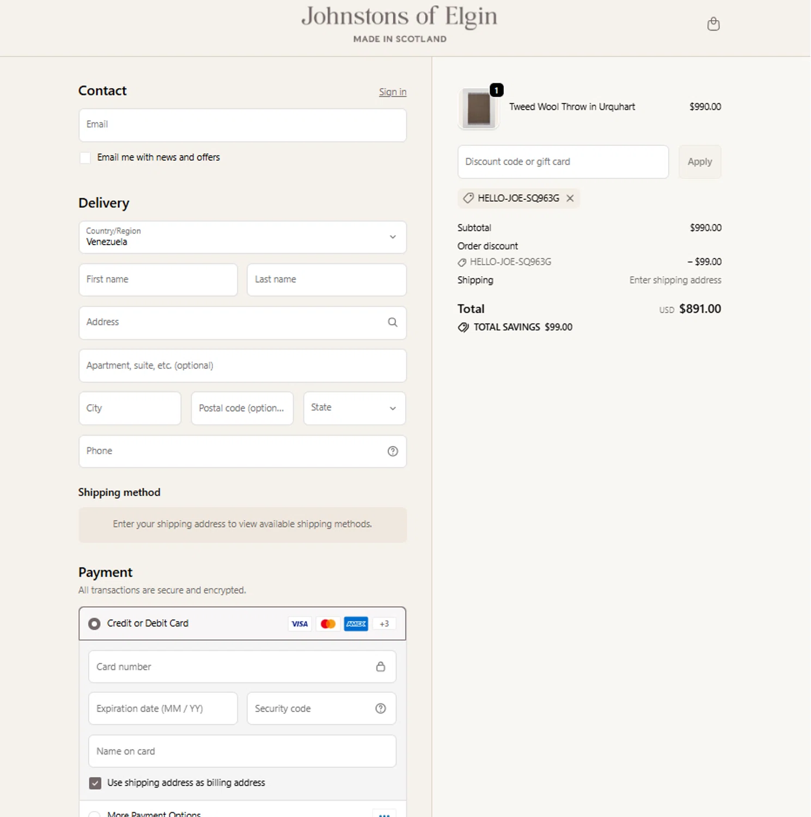Click the shipping methods notice text

pyautogui.click(x=242, y=524)
